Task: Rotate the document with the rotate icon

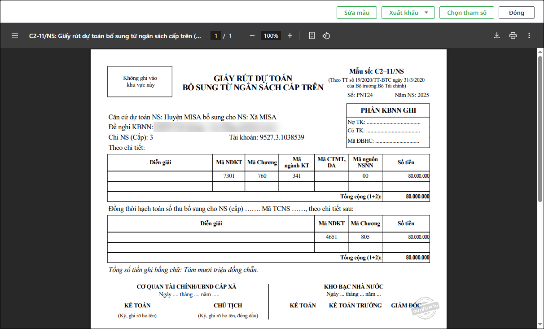Action: (x=326, y=35)
